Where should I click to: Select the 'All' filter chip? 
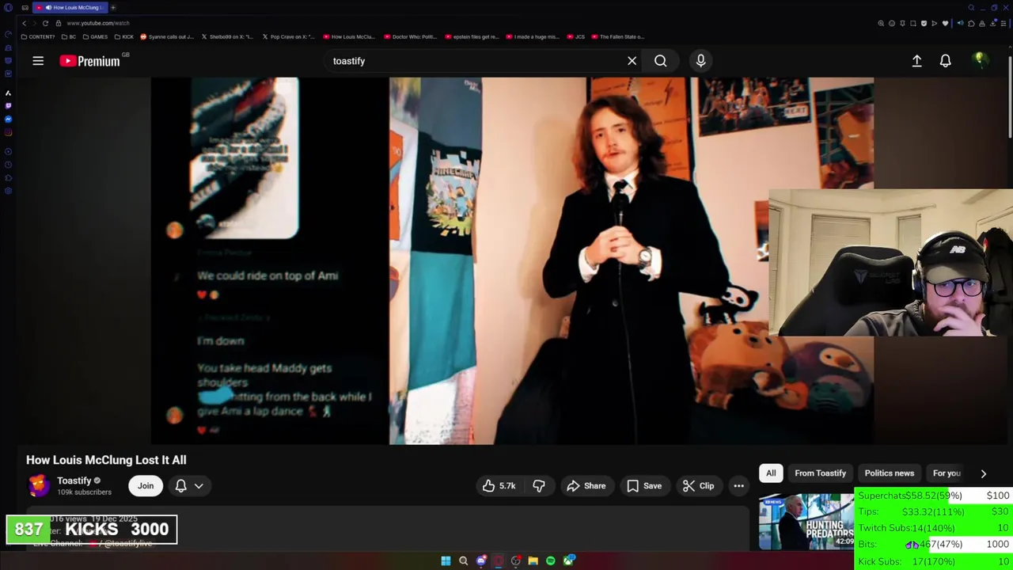click(x=771, y=473)
